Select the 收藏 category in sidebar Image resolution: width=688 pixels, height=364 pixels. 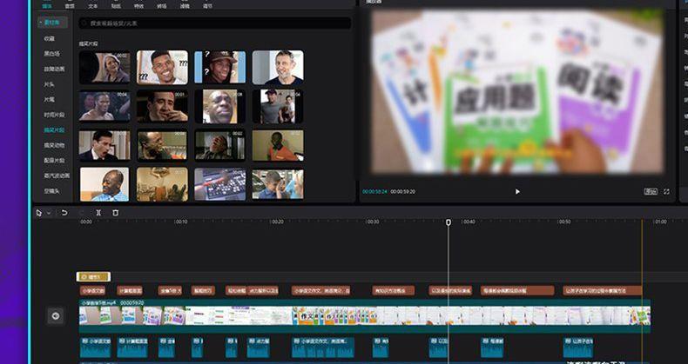pos(50,39)
